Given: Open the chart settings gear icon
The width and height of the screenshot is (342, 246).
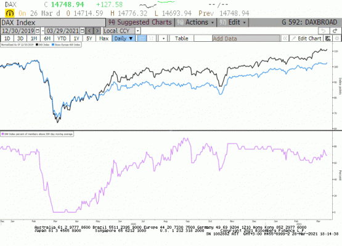Looking at the screenshot, I should [x=336, y=39].
